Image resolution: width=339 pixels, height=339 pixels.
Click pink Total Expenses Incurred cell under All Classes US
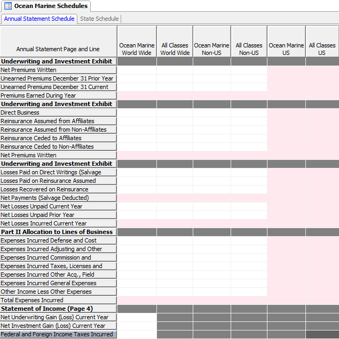(x=322, y=300)
